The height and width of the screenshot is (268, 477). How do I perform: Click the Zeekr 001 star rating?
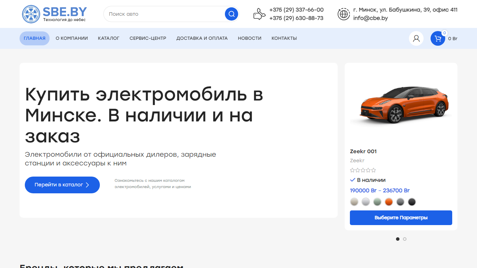click(x=363, y=170)
